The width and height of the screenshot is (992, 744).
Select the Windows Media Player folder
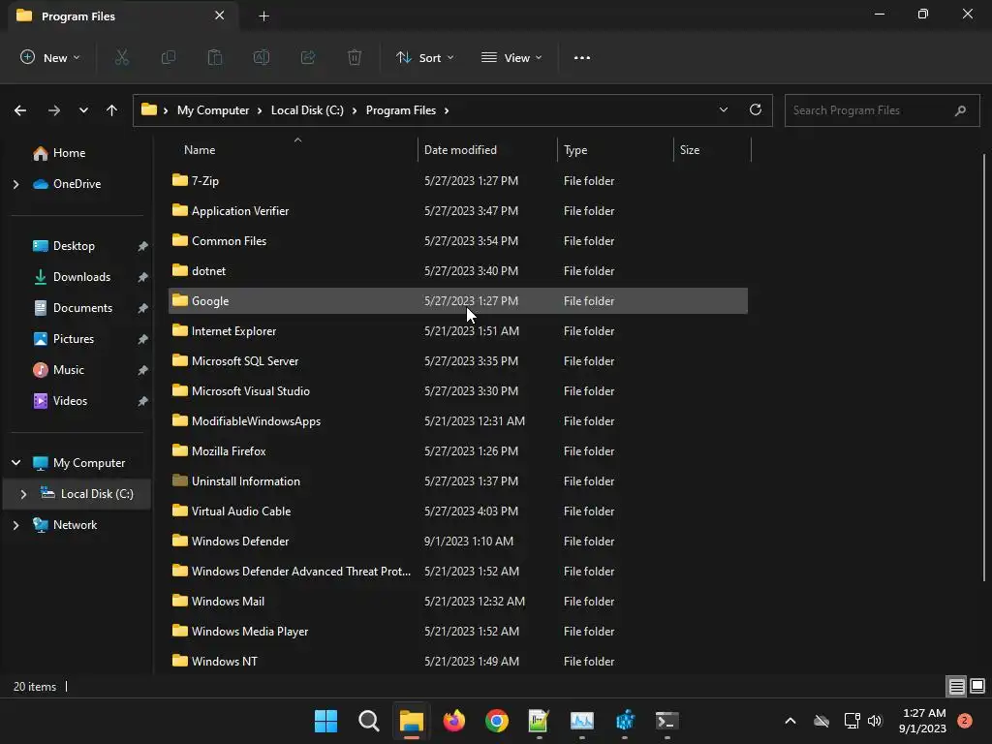pos(458,632)
